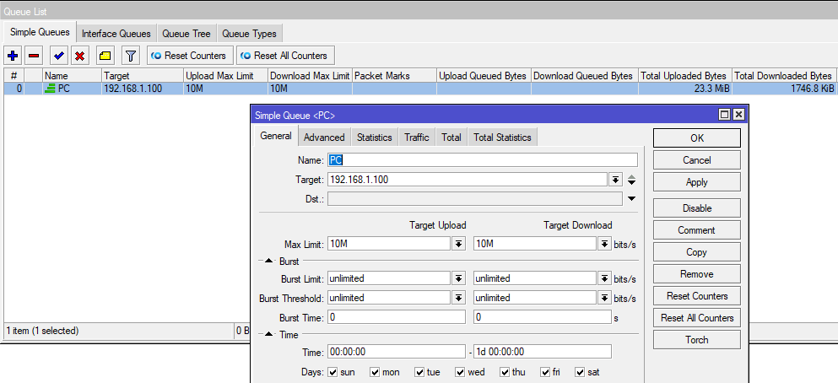The height and width of the screenshot is (383, 838).
Task: Open the Target Download Burst Limit dropdown
Action: (x=604, y=278)
